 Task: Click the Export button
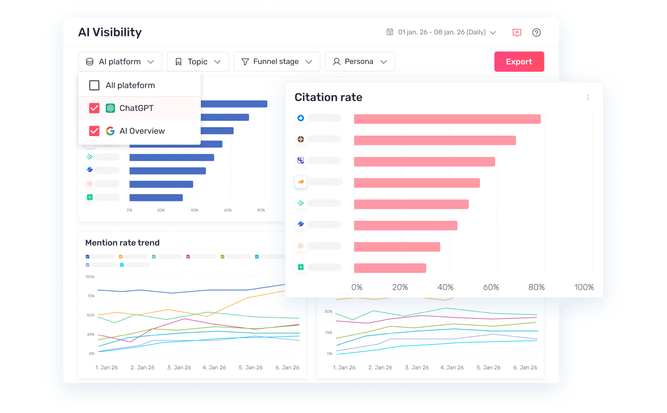[519, 61]
